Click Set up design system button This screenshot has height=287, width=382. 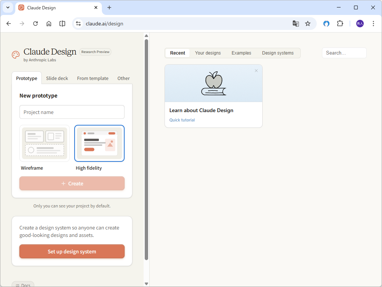click(x=72, y=251)
